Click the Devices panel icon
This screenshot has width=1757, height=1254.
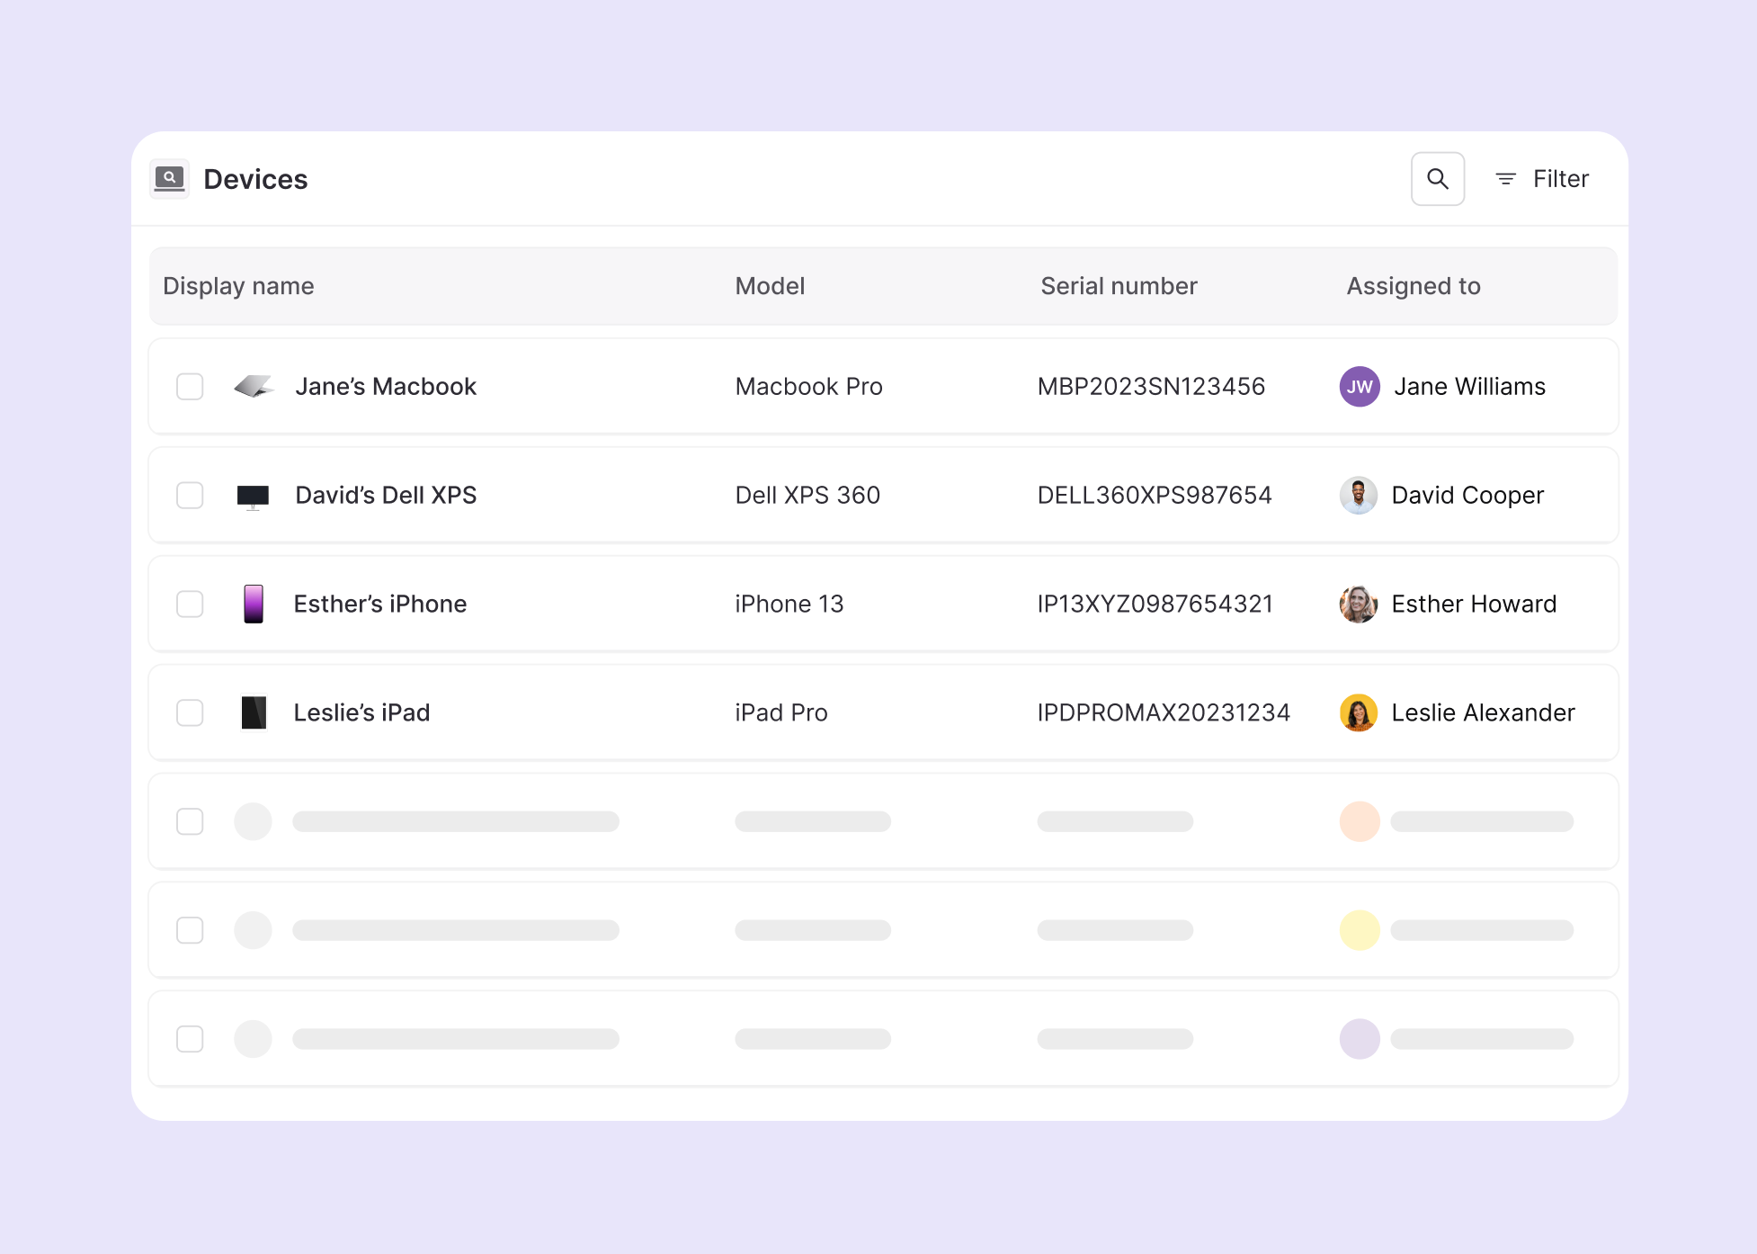(x=169, y=178)
